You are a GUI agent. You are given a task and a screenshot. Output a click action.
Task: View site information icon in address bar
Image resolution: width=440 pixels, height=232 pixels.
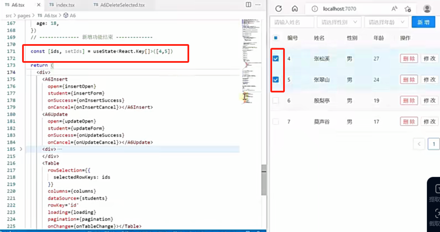315,9
